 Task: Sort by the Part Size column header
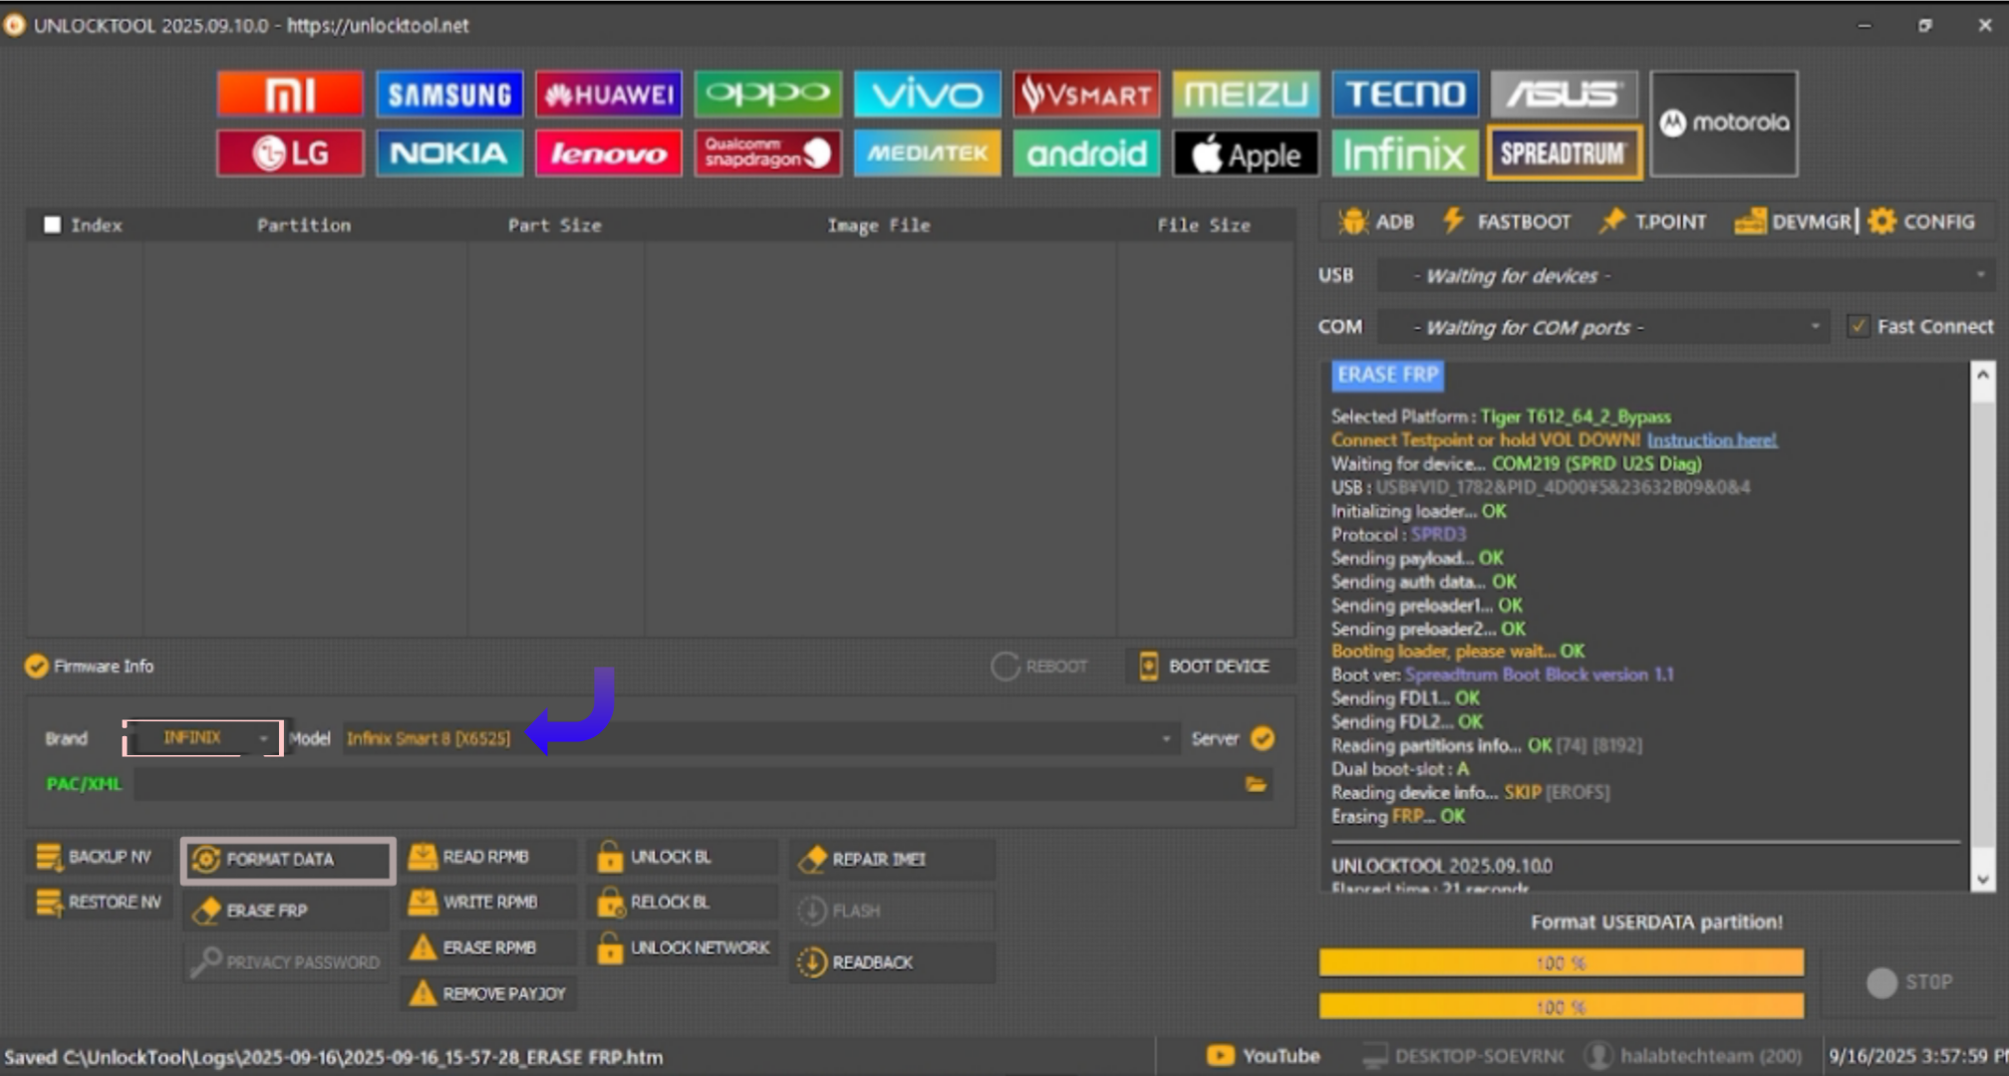(555, 225)
